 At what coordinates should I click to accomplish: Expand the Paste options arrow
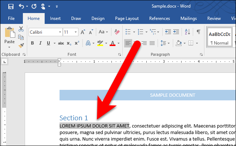click(x=9, y=47)
